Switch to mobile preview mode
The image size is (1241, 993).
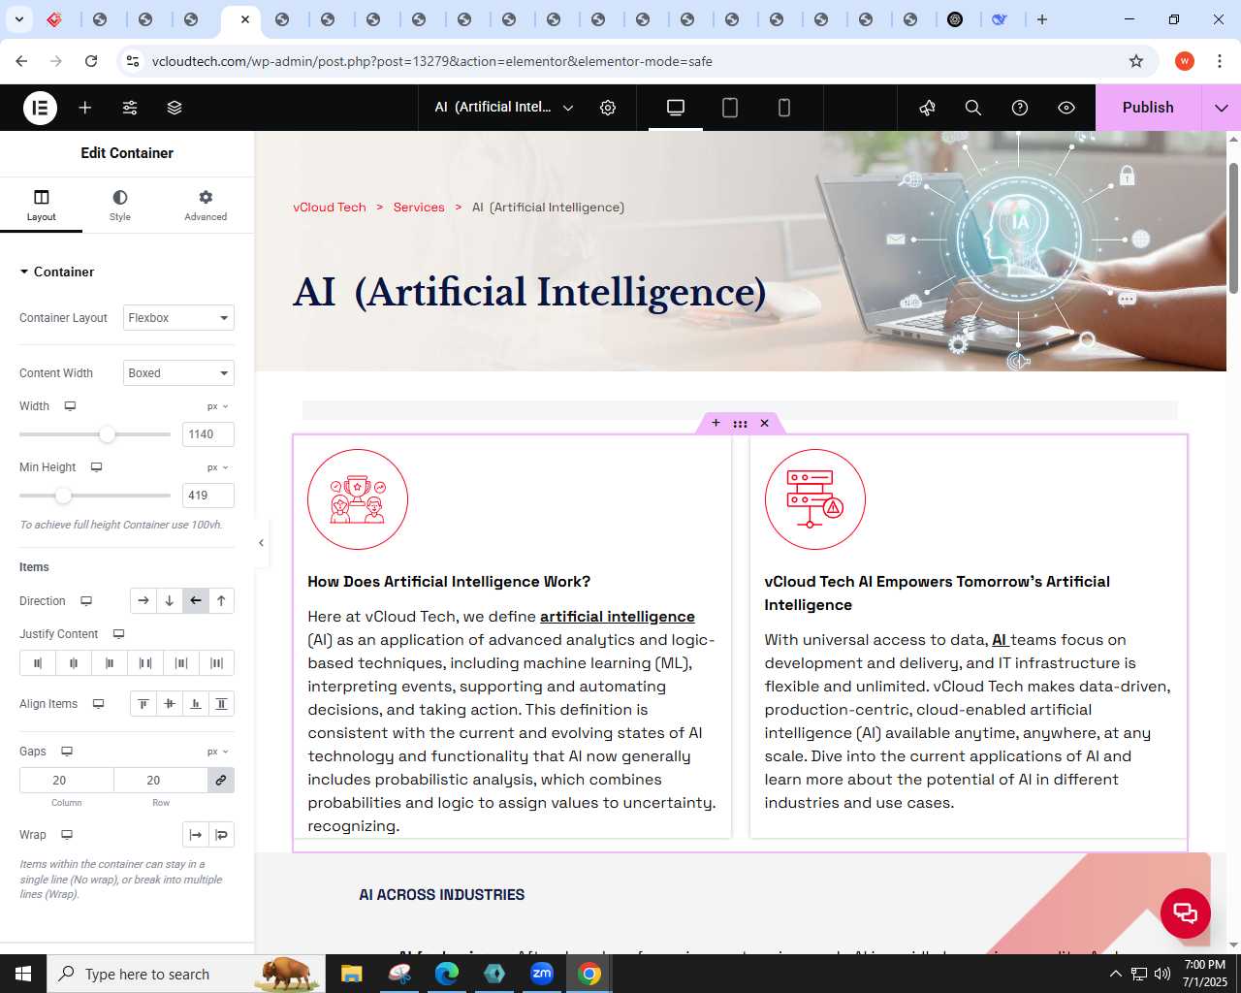click(784, 108)
